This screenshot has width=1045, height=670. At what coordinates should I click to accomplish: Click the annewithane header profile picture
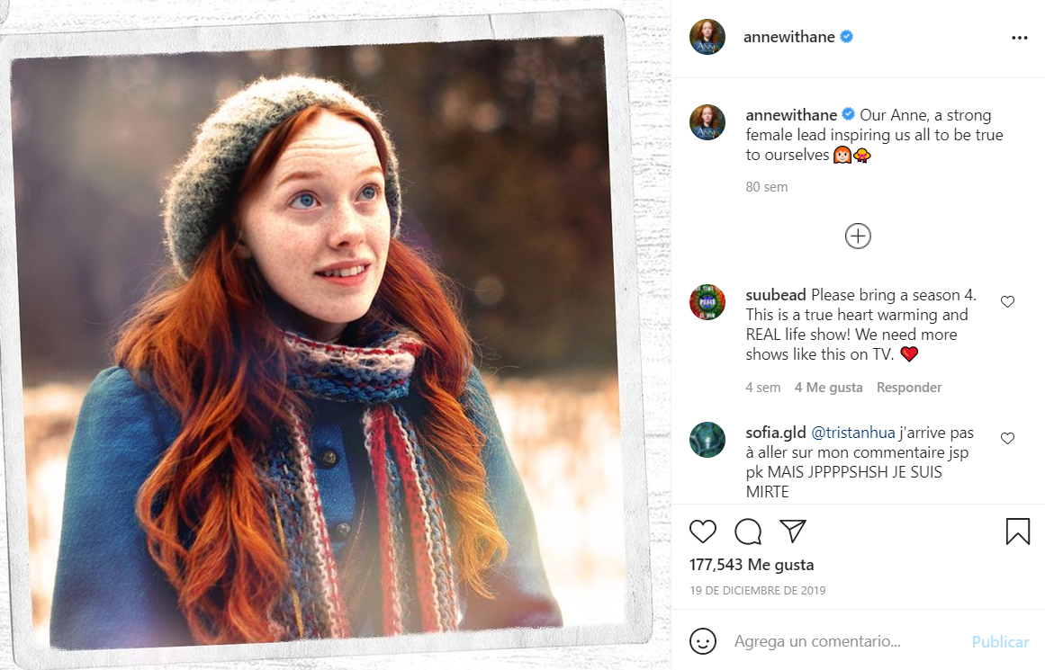click(x=707, y=37)
